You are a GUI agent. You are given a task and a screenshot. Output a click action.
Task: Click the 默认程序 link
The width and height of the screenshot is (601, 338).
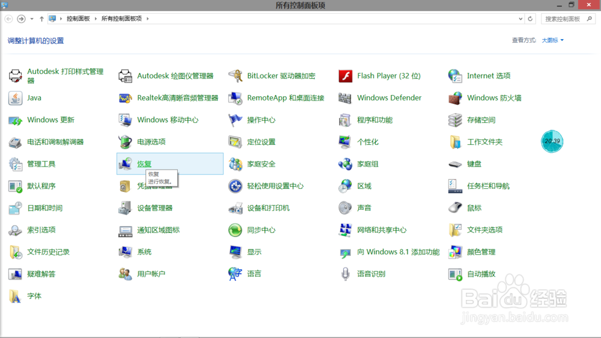click(41, 186)
